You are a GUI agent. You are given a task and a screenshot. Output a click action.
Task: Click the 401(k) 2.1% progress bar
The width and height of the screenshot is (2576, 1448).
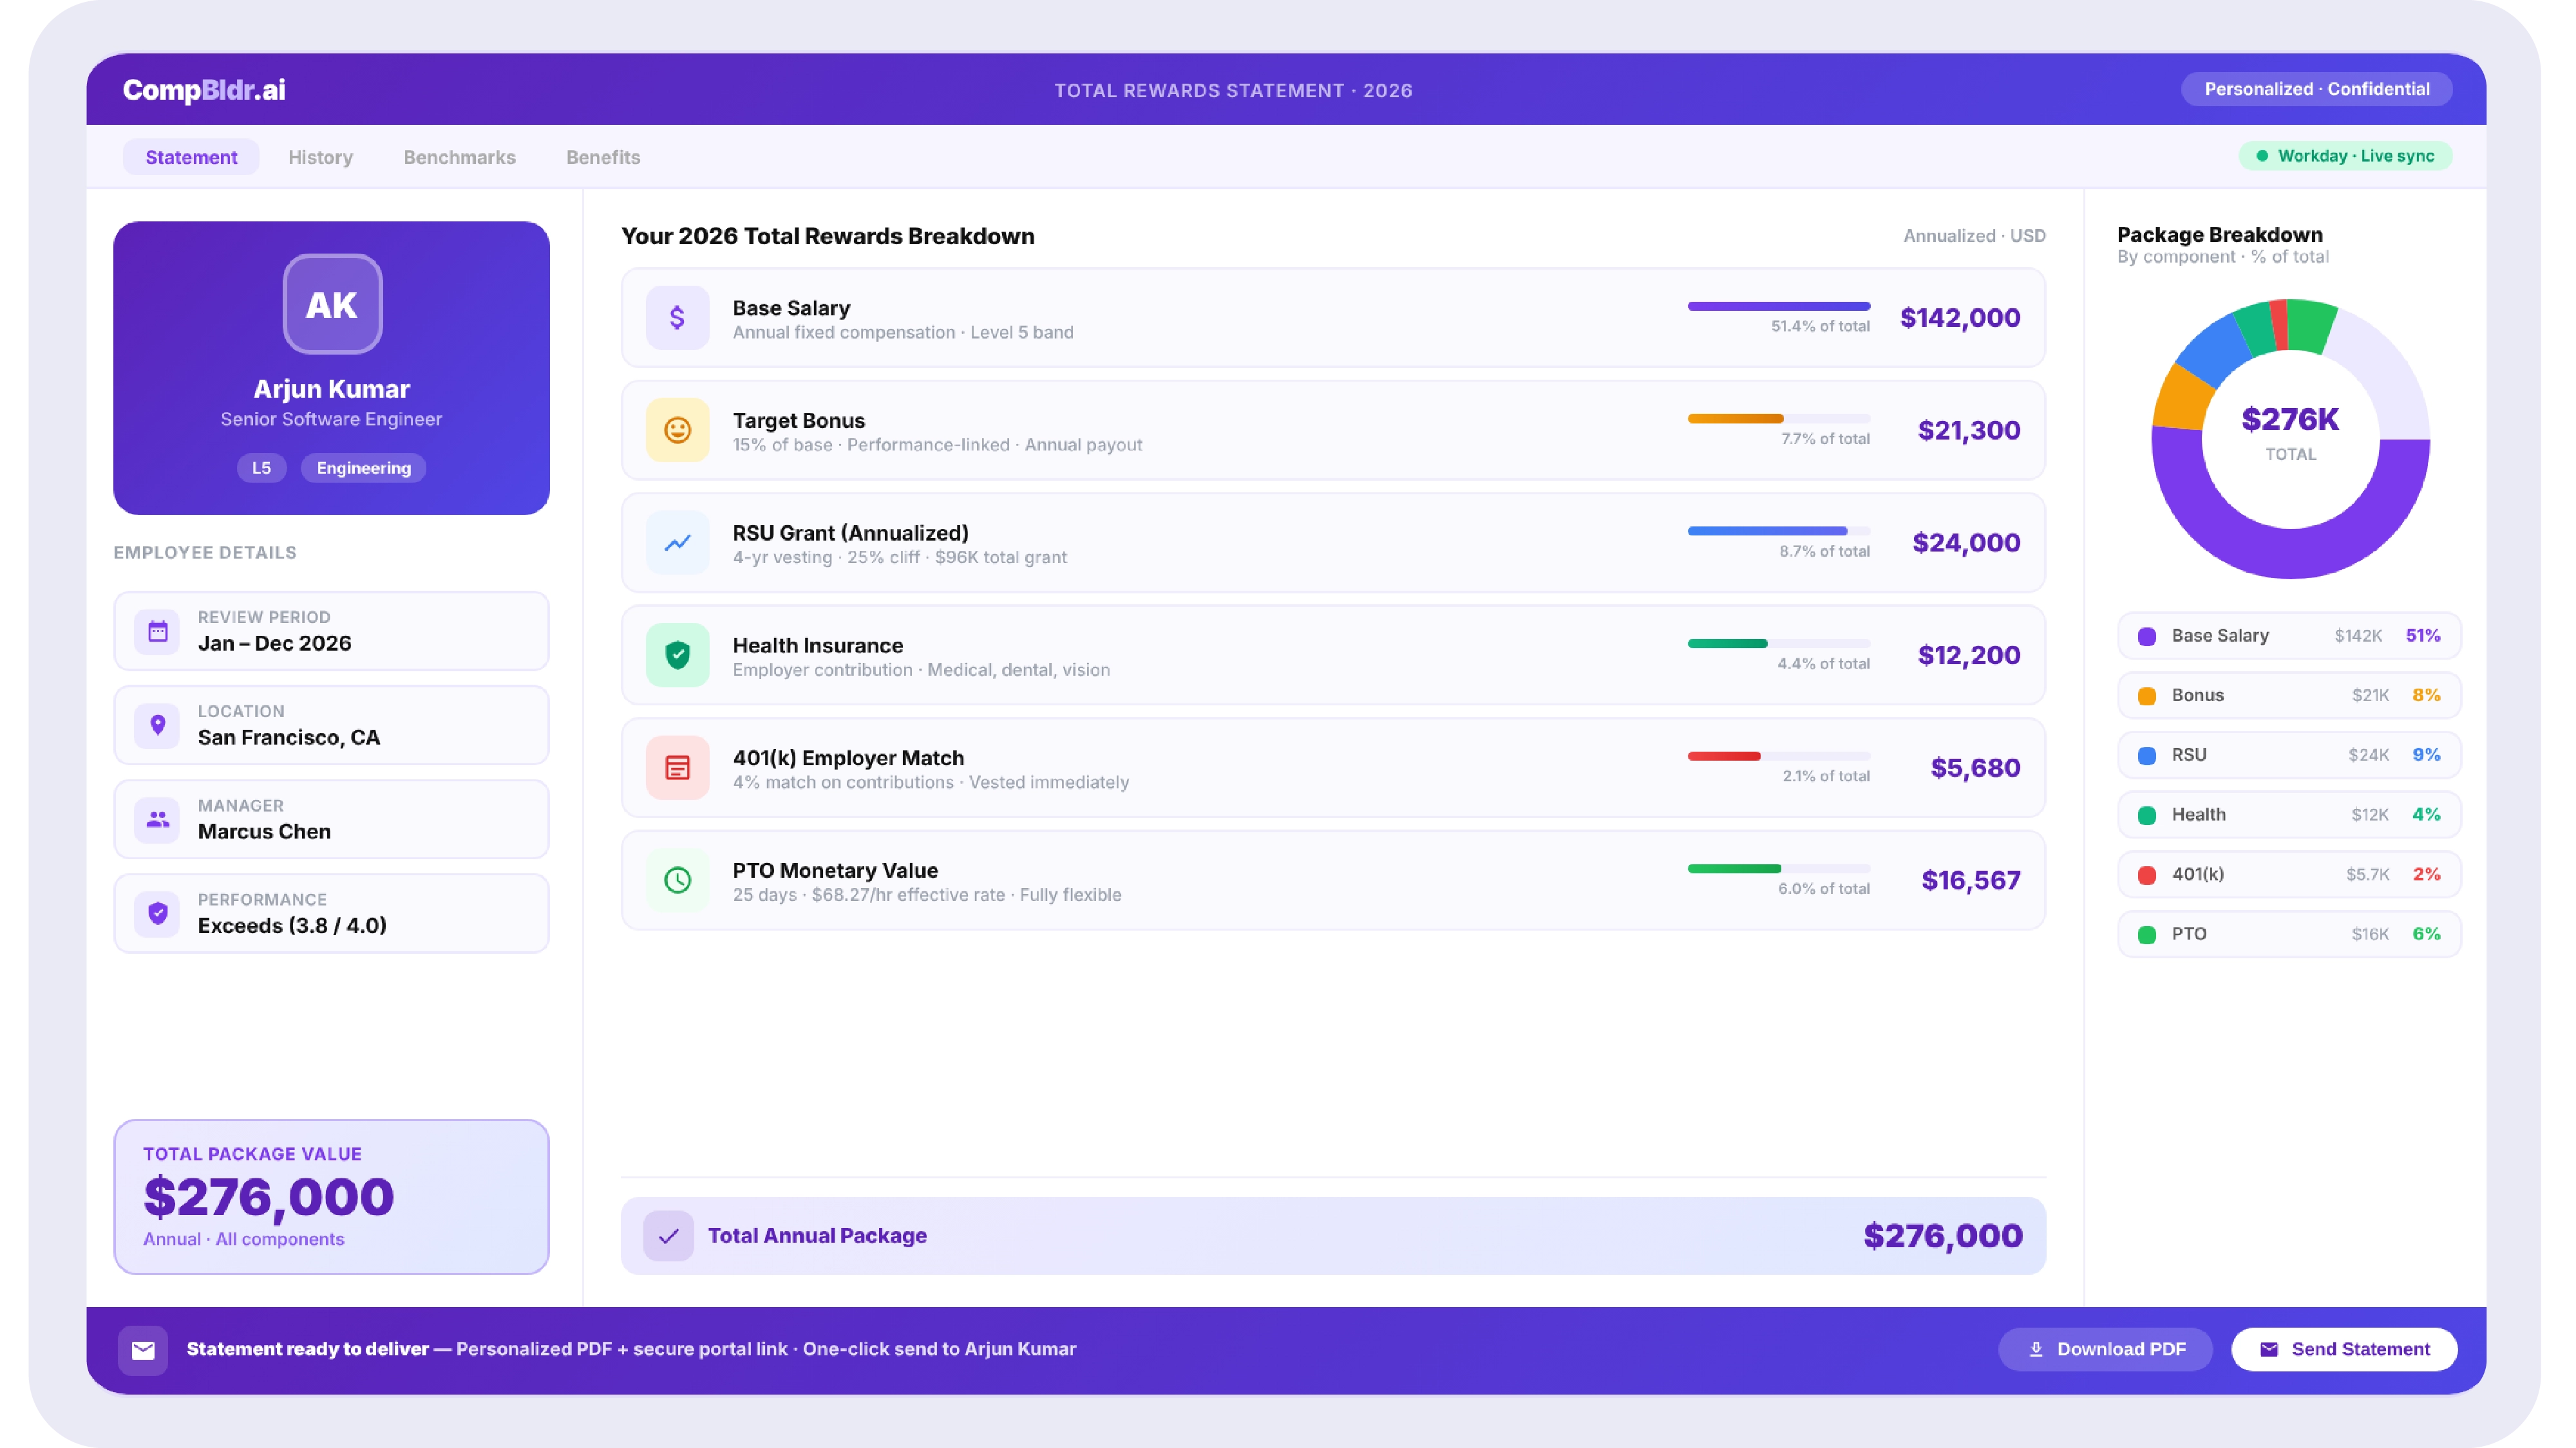[x=1778, y=756]
